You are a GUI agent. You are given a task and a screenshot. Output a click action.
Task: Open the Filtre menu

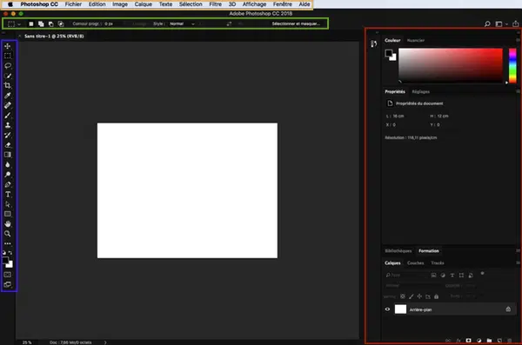(x=216, y=4)
